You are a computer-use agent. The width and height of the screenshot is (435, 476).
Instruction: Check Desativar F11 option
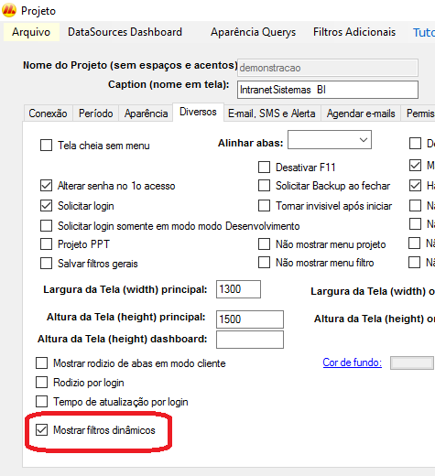tap(264, 168)
